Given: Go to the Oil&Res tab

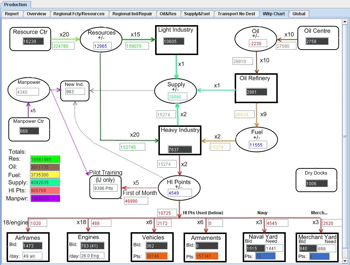Looking at the screenshot, I should 168,14.
